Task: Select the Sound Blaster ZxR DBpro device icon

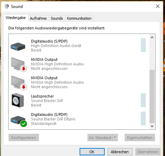Action: pyautogui.click(x=19, y=121)
